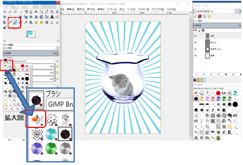Image resolution: width=243 pixels, height=165 pixels.
Task: Open the 編集(E) menu
Action: point(70,9)
